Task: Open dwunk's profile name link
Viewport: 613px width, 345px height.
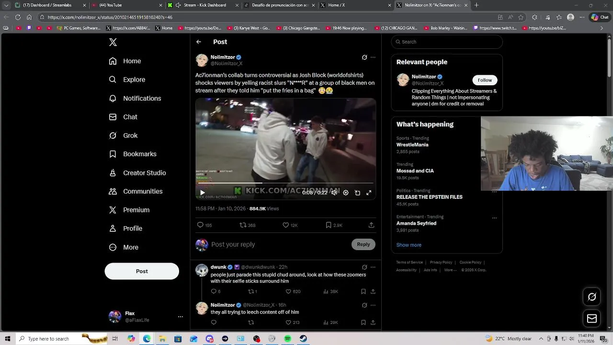Action: (218, 267)
